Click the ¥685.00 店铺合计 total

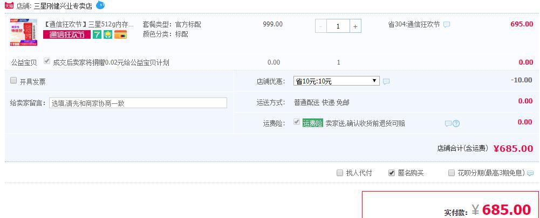513,148
